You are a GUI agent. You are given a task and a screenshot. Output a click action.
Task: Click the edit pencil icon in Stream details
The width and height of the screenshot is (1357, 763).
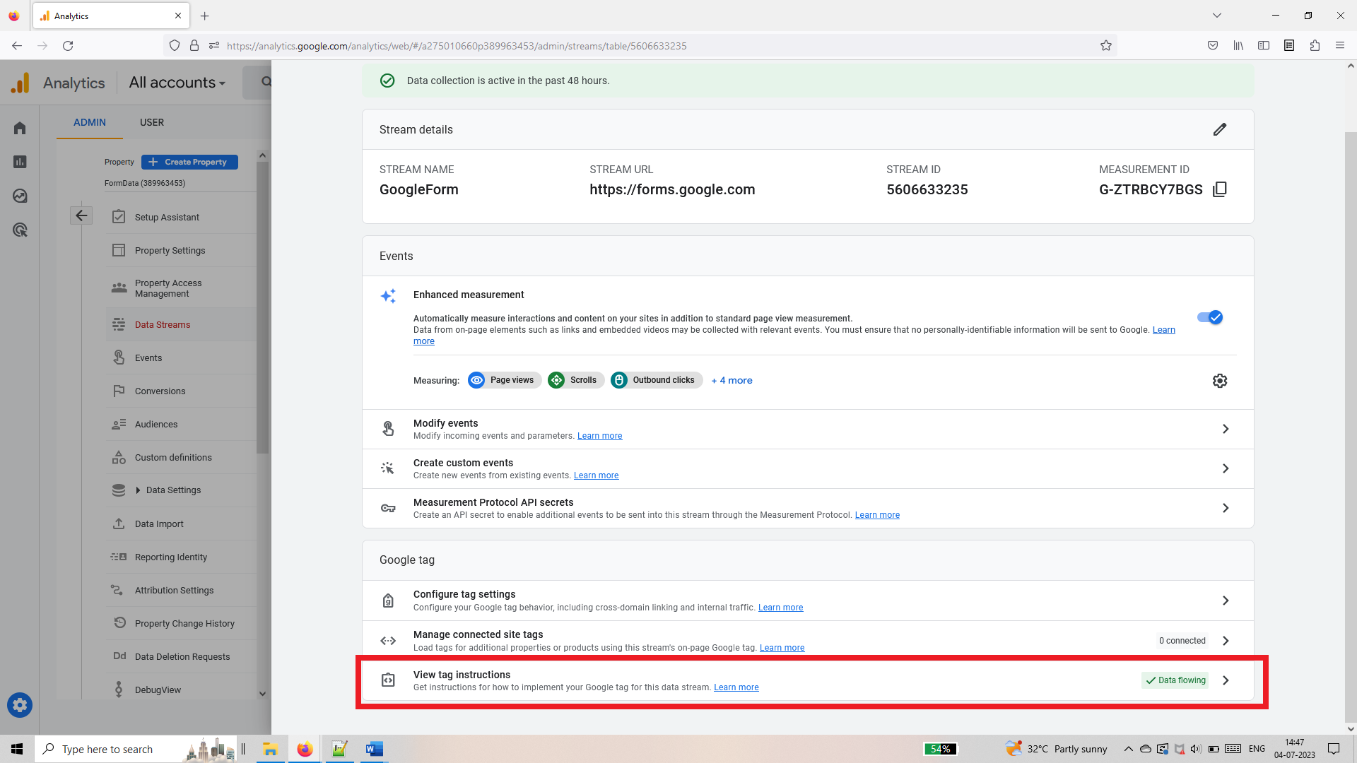[1220, 129]
